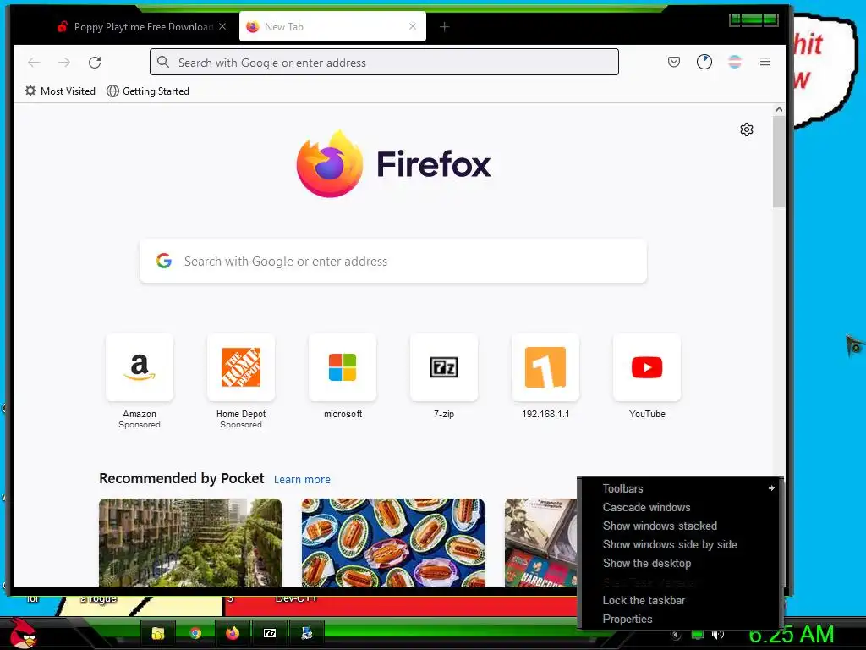Open the green building Pocket article thumbnail
Image resolution: width=866 pixels, height=650 pixels.
pos(190,543)
